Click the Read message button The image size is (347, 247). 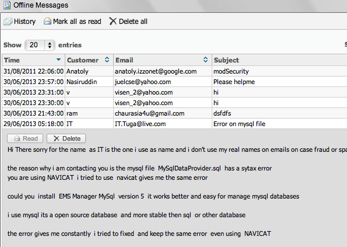25,138
